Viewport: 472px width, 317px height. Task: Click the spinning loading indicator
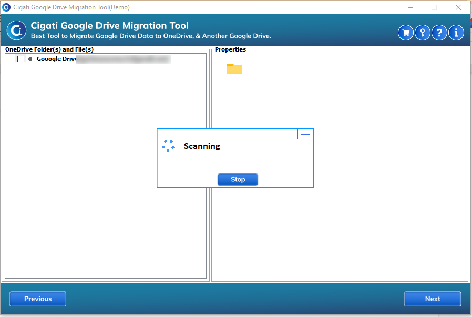[168, 146]
